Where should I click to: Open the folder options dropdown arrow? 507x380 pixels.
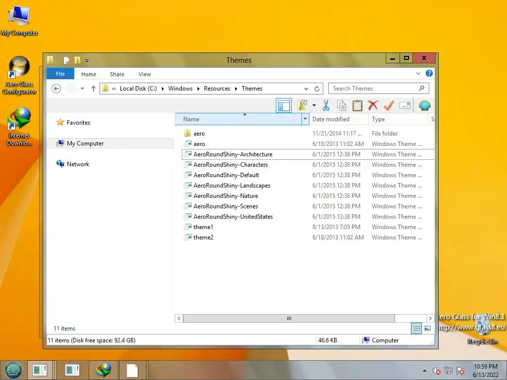[x=314, y=105]
